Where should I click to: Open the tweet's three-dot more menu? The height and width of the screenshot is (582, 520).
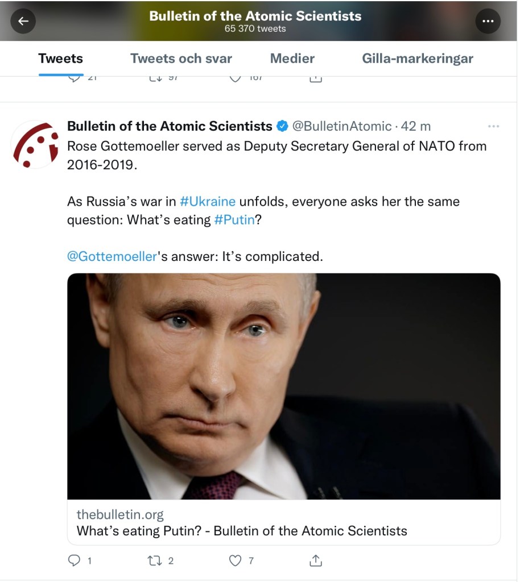[494, 126]
